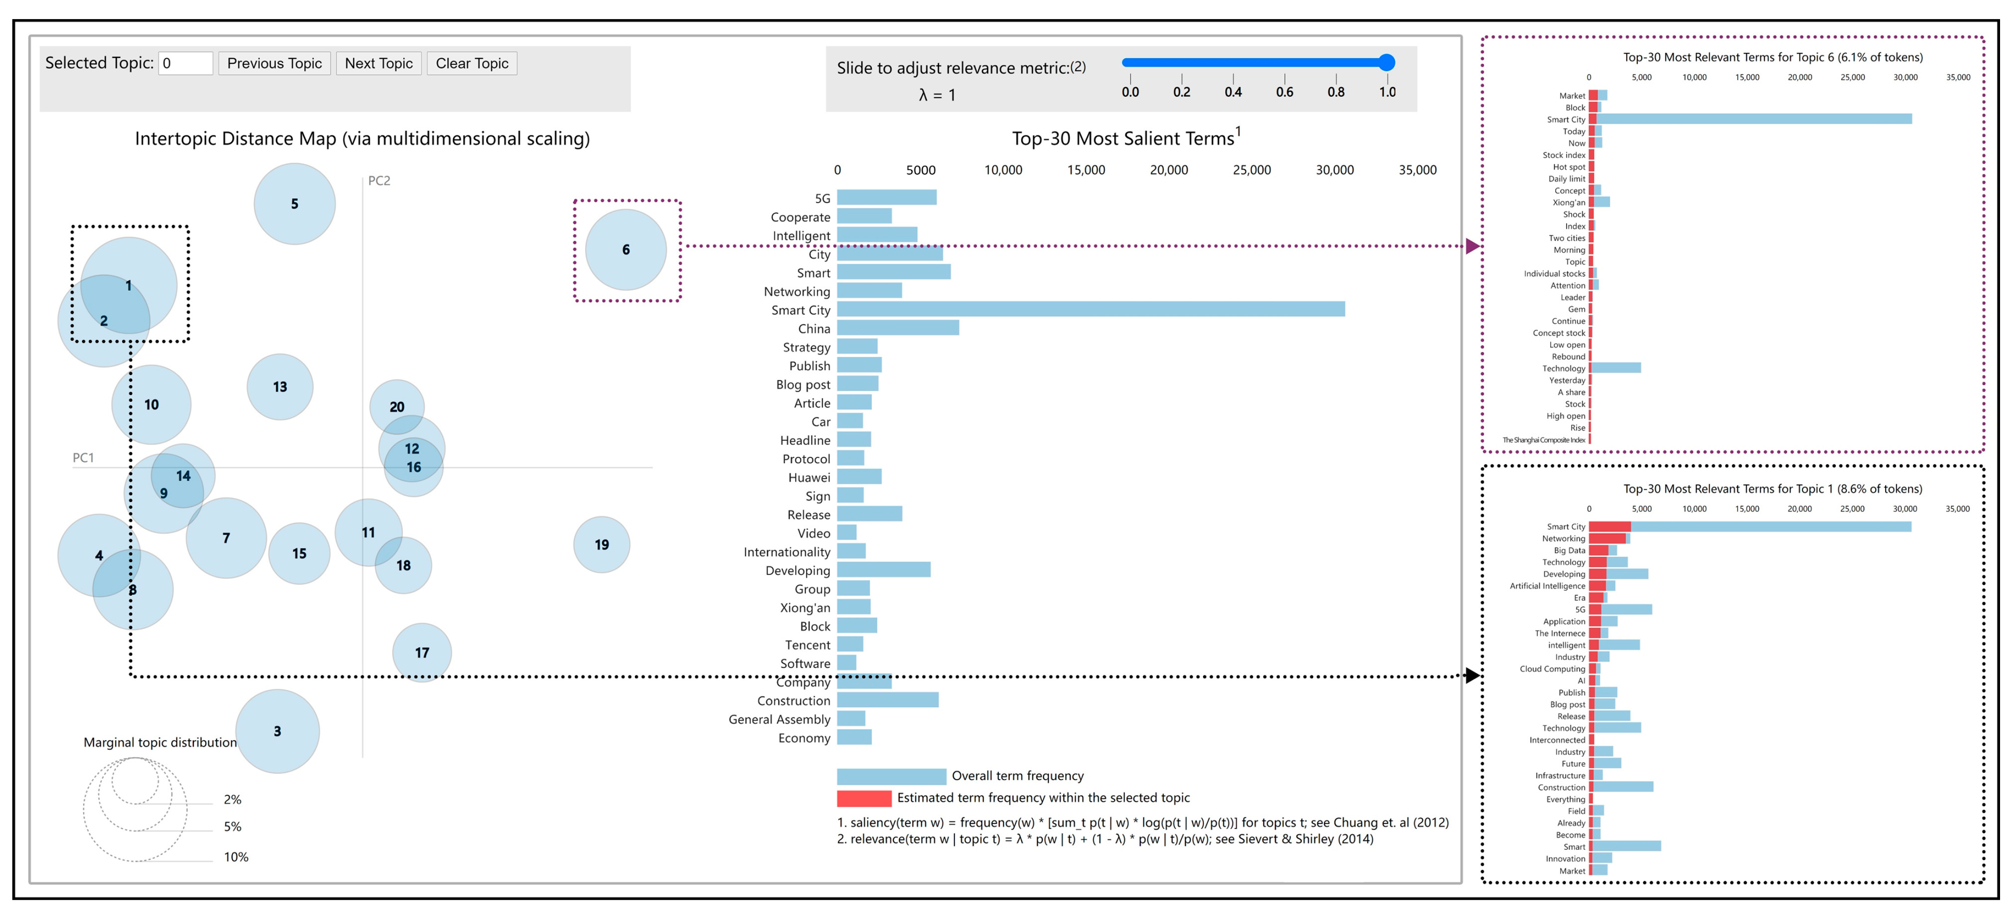The image size is (2011, 914).
Task: Select topic circle 5 on the map
Action: (x=294, y=204)
